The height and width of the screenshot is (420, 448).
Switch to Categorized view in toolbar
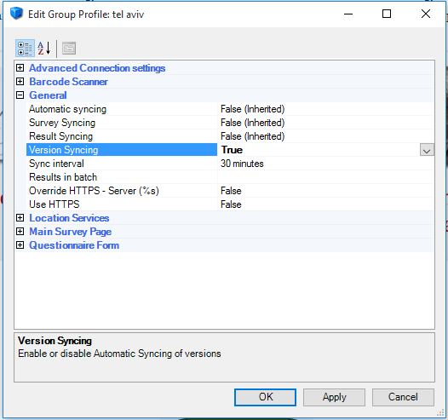tap(25, 49)
